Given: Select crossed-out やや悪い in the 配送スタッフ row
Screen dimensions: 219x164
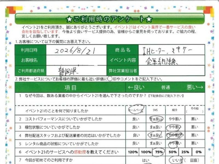Looking at the screenshot, I should [x=175, y=135].
